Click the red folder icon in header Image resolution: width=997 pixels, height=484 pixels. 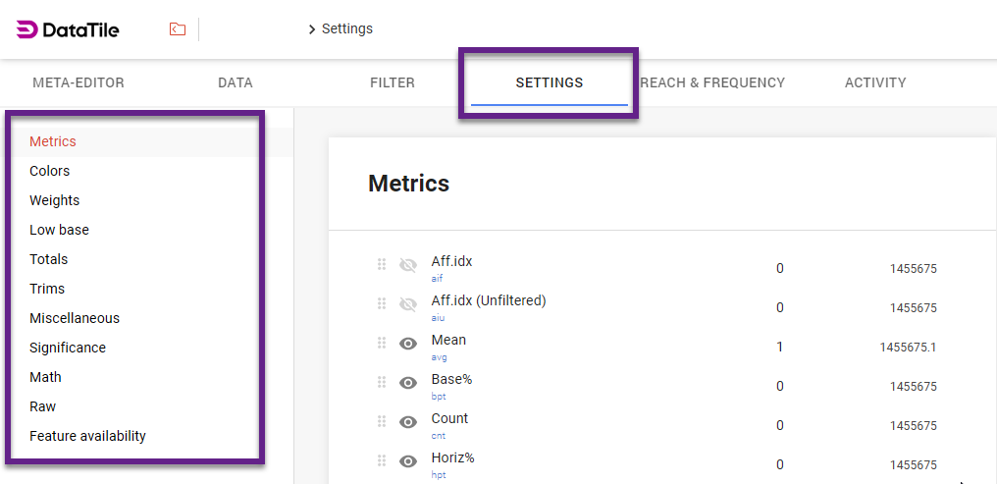click(x=177, y=29)
